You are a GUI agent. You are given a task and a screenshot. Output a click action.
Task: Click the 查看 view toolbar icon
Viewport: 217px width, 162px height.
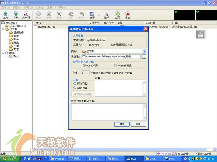92,15
